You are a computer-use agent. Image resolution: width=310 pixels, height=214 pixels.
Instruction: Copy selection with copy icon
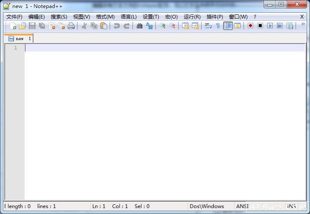click(x=94, y=26)
